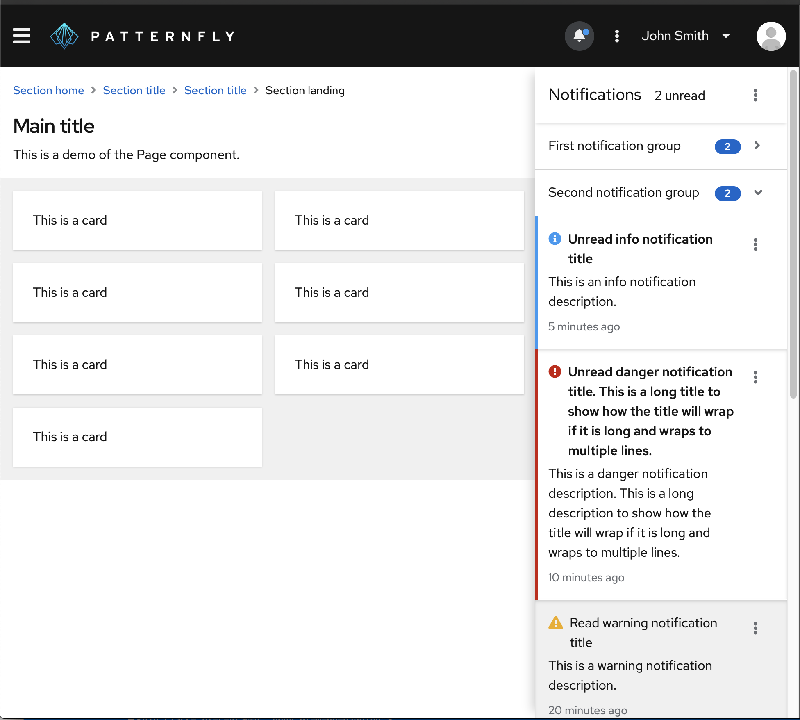Click the Second notification group badge count

coord(727,193)
